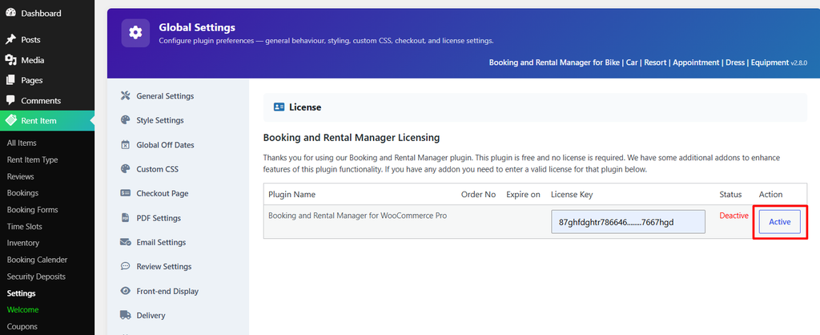Click the License Key column header
The width and height of the screenshot is (820, 335).
point(572,194)
